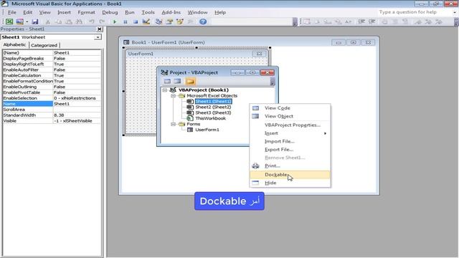Open Project window toolbar overflow arrow
Viewport: 459px width, 258px height.
point(273,82)
